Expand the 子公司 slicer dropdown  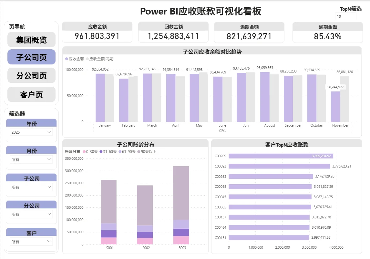pos(31,187)
